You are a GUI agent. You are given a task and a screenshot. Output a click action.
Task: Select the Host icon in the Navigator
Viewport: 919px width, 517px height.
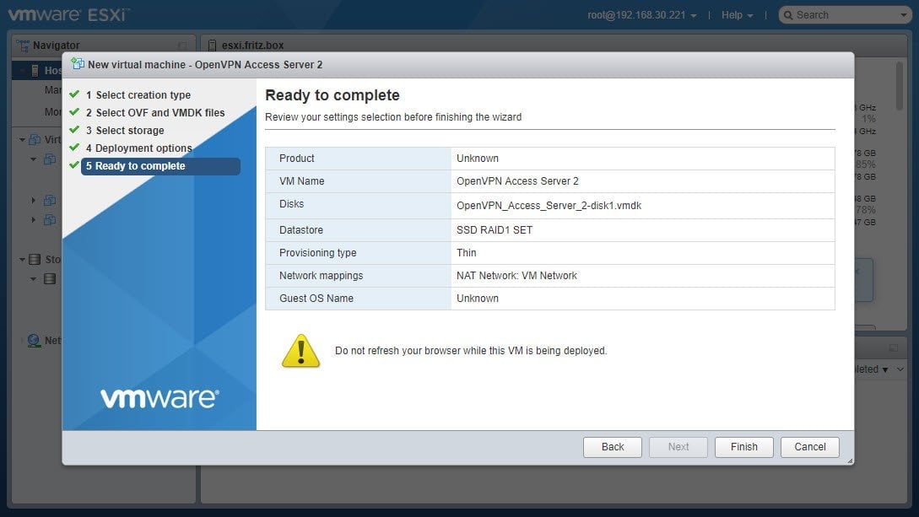pyautogui.click(x=35, y=70)
